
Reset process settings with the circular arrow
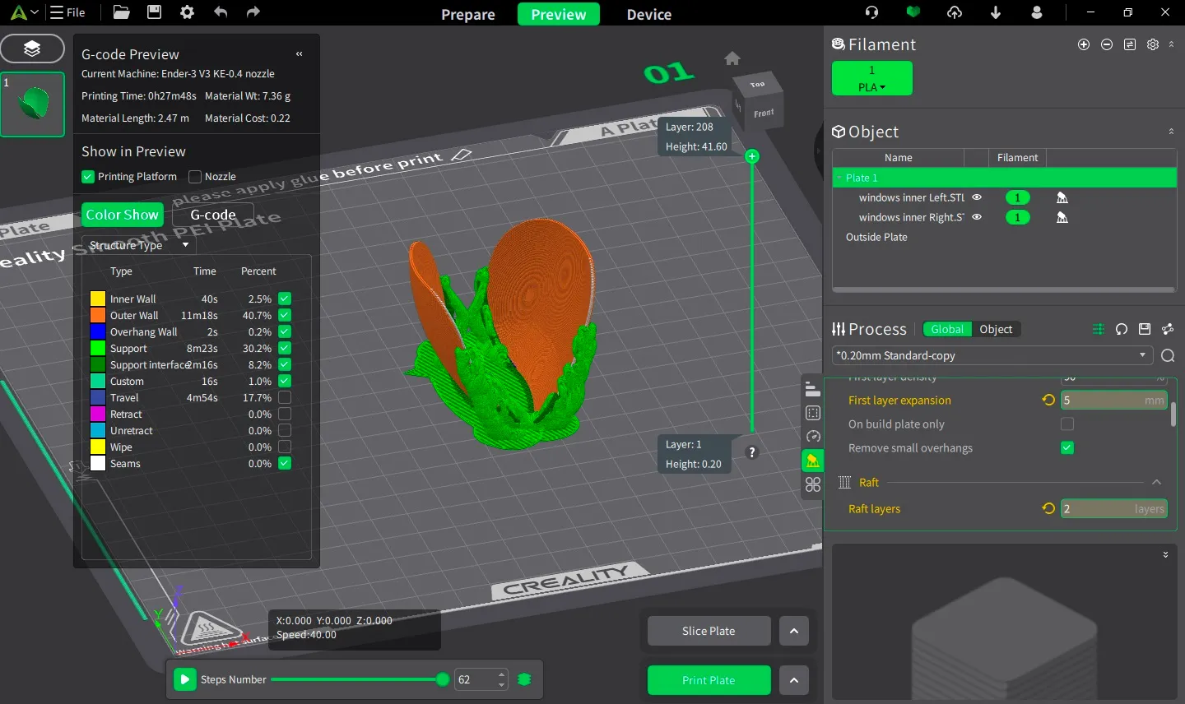1122,329
